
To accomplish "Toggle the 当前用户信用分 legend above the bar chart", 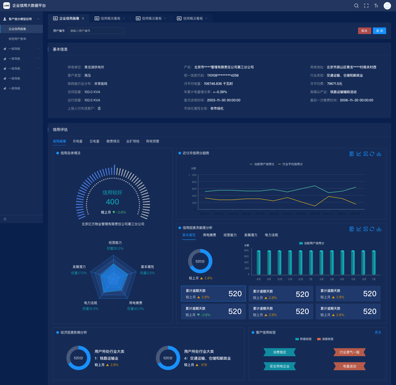I will 311,243.
